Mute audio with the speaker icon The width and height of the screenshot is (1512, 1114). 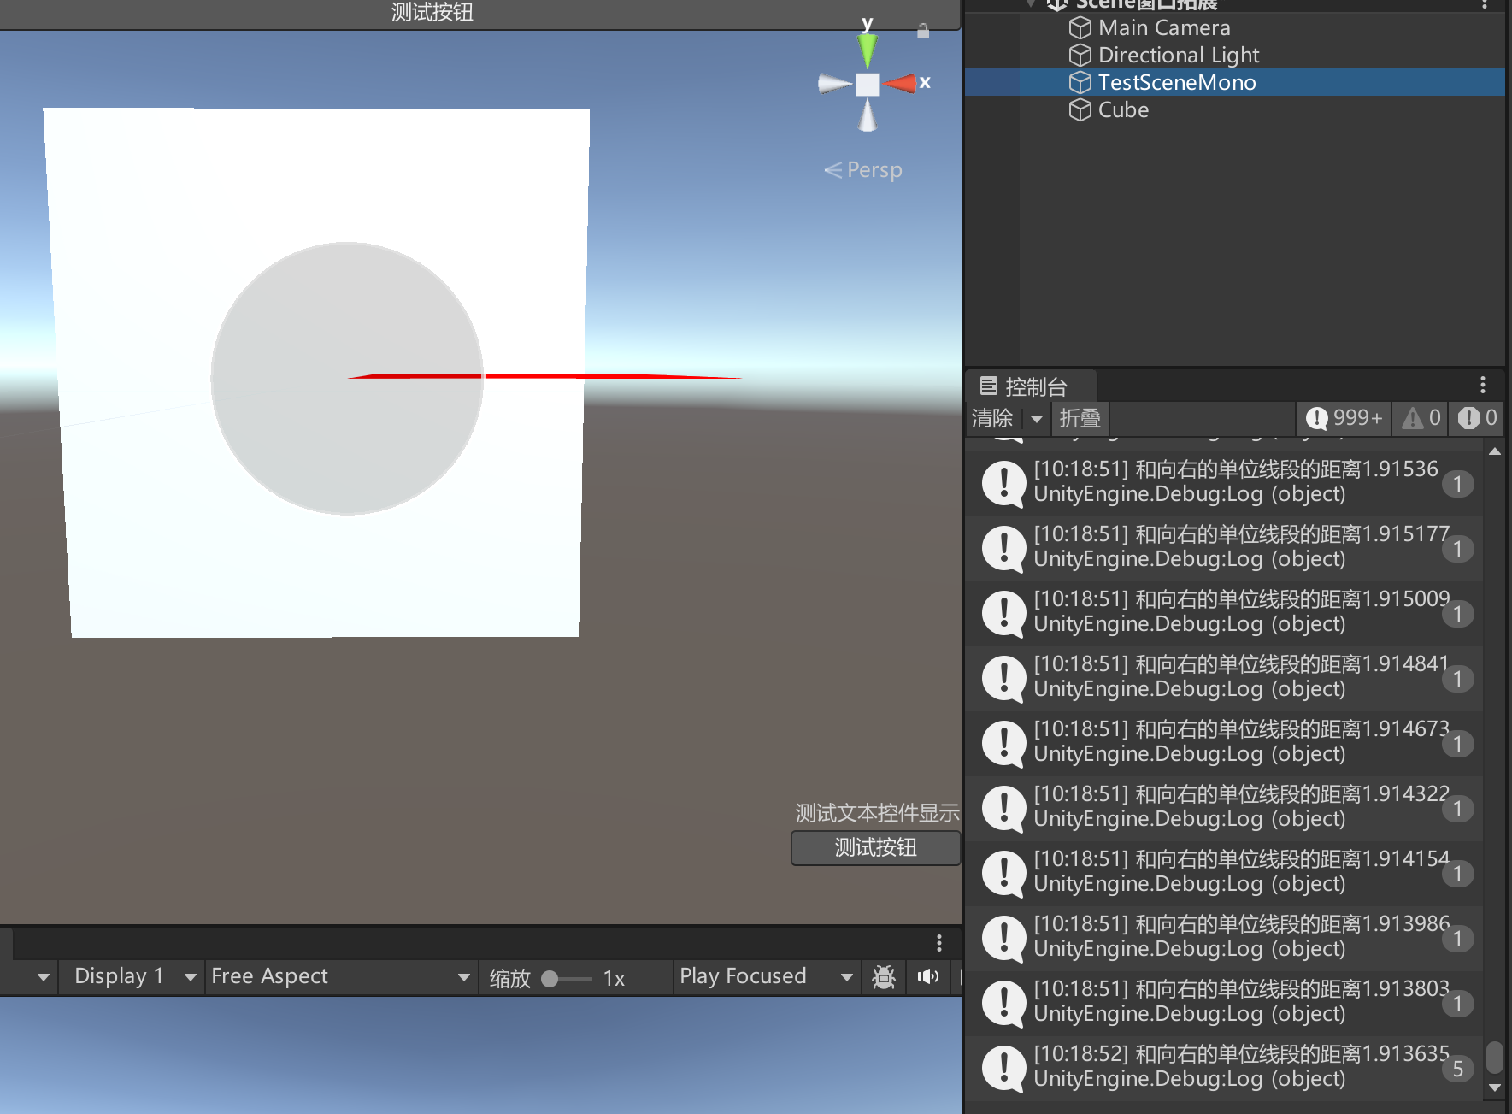927,976
